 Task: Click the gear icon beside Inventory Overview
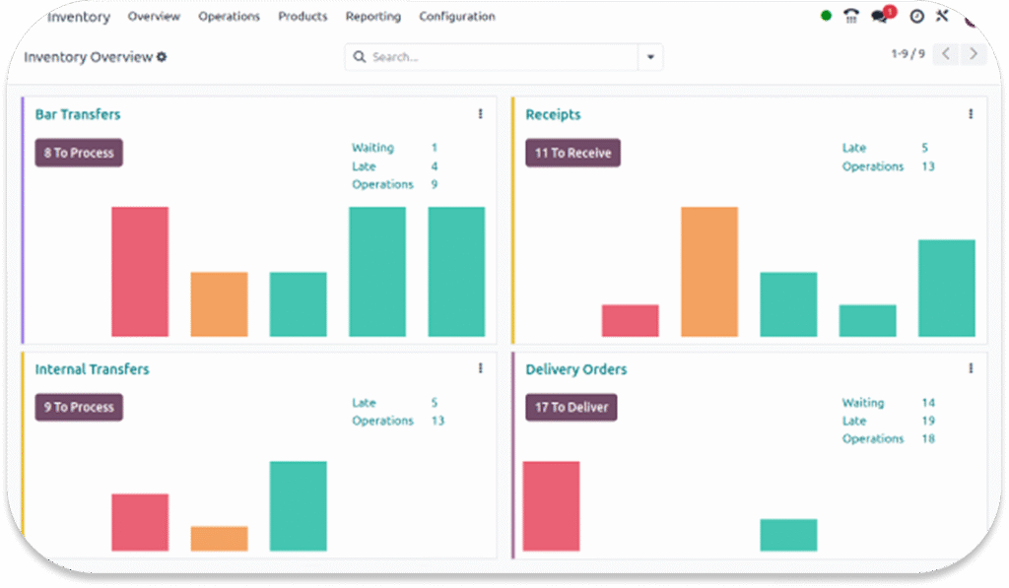point(162,57)
